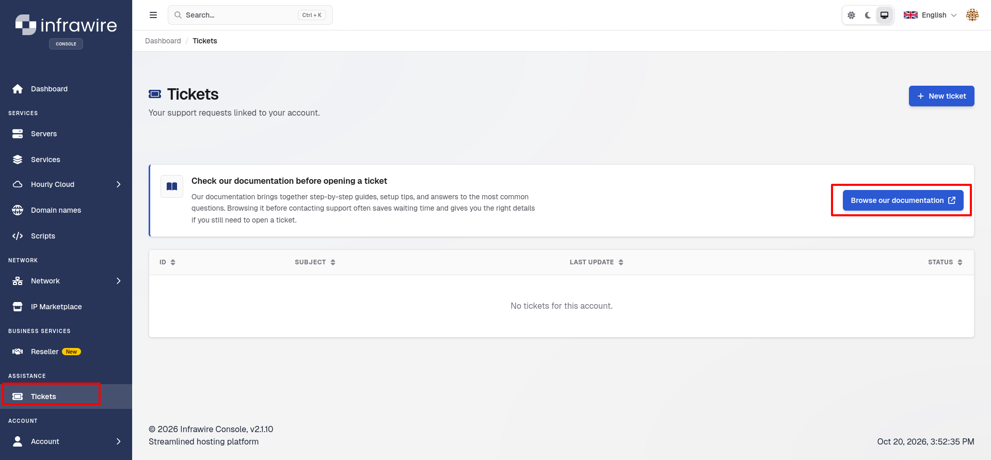Screen dimensions: 991x460
Task: Open Domain names in the sidebar
Action: [x=66, y=210]
